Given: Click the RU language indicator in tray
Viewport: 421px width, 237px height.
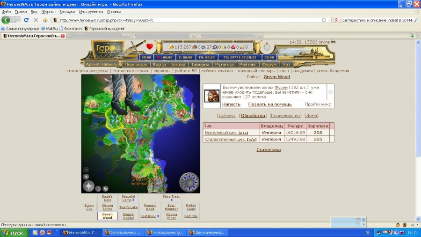Looking at the screenshot, I should click(368, 233).
